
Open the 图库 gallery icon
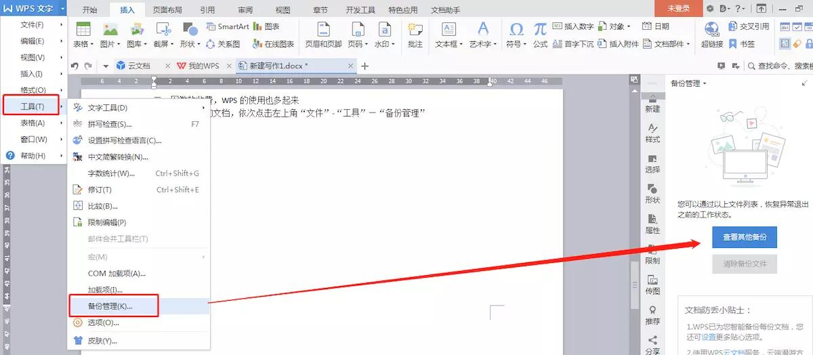click(137, 30)
